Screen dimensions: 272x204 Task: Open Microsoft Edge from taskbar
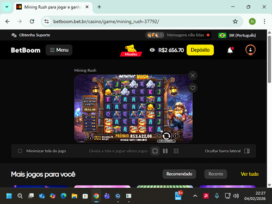point(64,196)
